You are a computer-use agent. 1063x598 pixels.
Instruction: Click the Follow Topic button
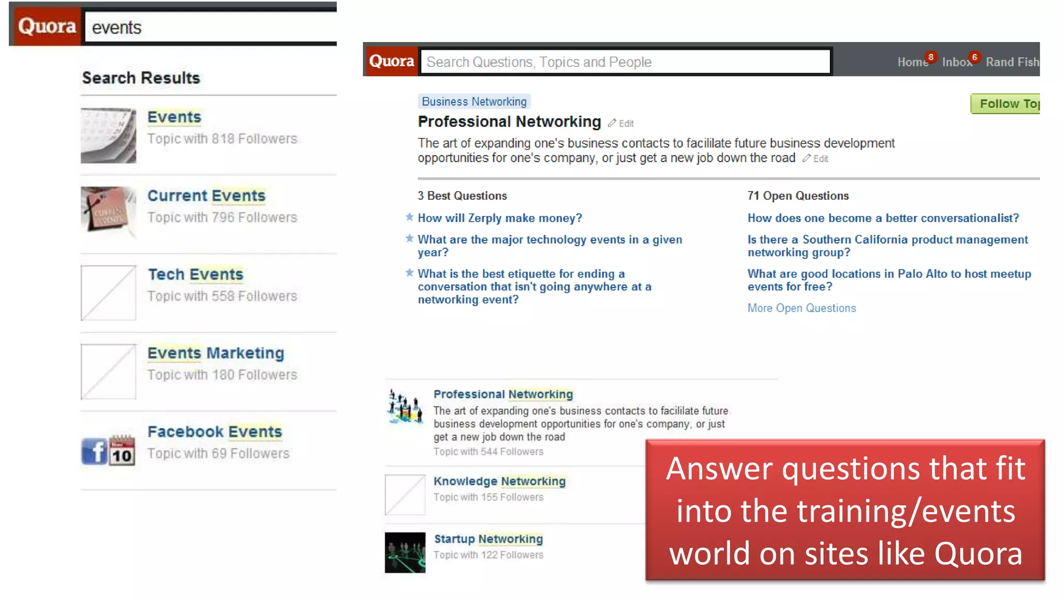coord(1005,104)
